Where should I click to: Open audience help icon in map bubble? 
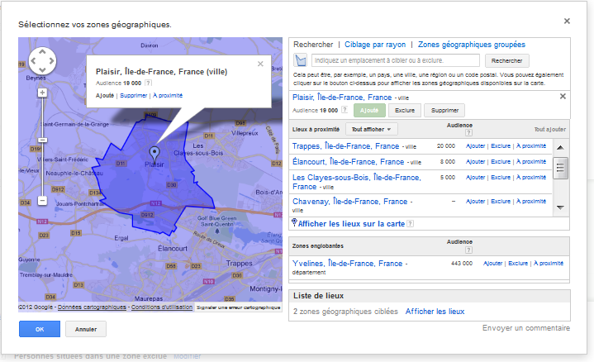click(x=149, y=83)
